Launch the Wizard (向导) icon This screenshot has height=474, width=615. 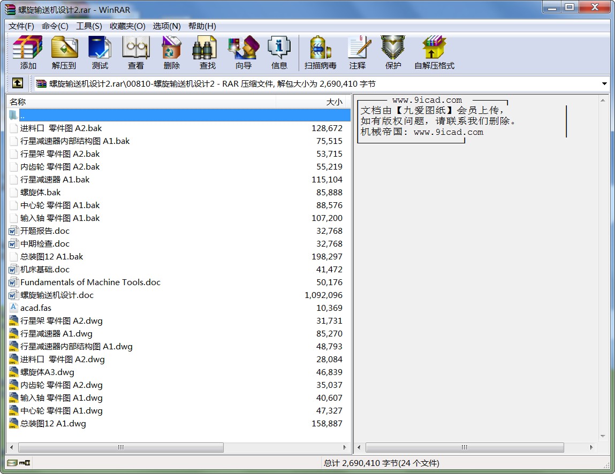[243, 52]
